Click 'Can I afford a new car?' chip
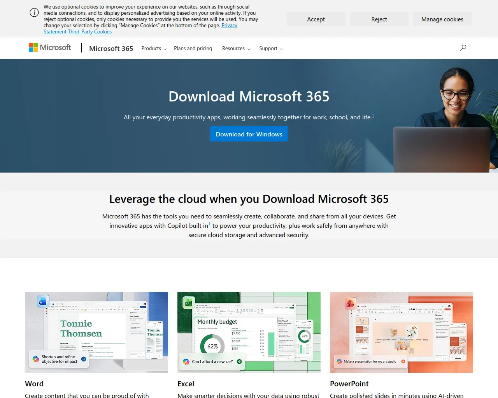Image resolution: width=498 pixels, height=398 pixels. 212,361
